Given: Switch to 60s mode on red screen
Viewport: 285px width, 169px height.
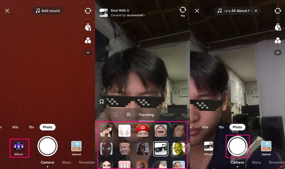Looking at the screenshot, I should (x=15, y=127).
